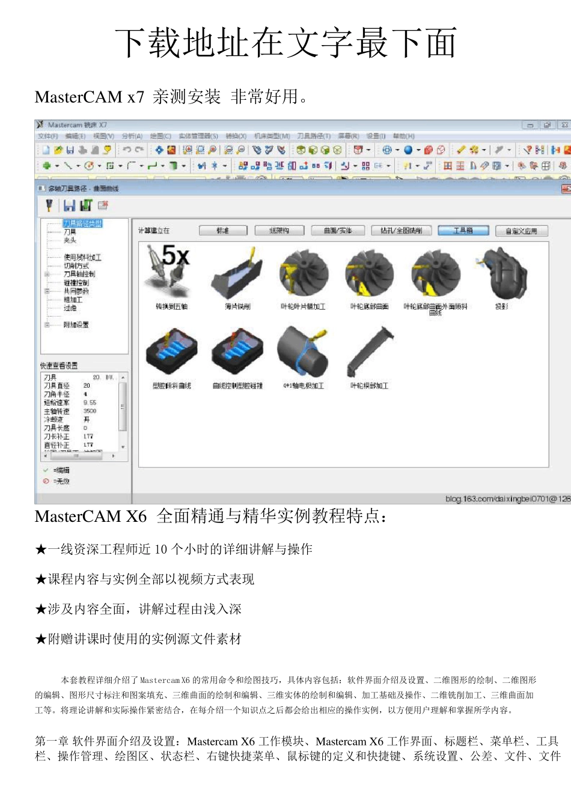Click the Open file folder icon
The height and width of the screenshot is (808, 571).
coord(58,150)
